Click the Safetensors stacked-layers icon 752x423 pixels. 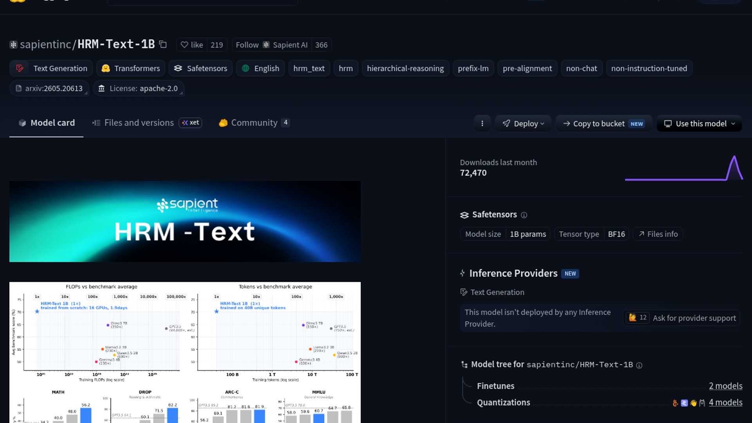pos(464,215)
